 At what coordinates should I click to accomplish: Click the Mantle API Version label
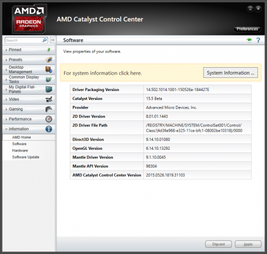pyautogui.click(x=90, y=166)
